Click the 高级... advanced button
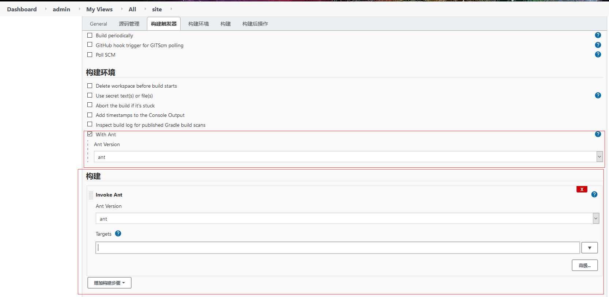 click(x=585, y=265)
